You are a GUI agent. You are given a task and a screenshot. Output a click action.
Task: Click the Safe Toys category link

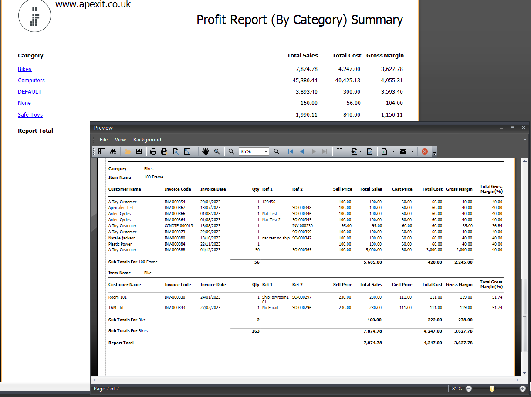click(x=30, y=115)
